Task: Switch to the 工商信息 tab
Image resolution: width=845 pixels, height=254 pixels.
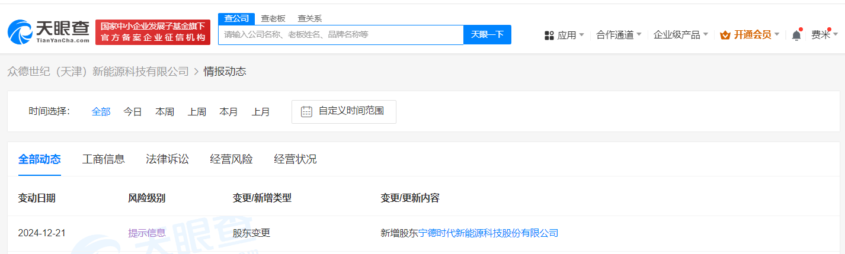Action: (104, 159)
